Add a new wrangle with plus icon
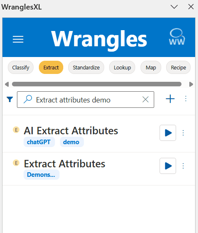The image size is (198, 233). (170, 99)
